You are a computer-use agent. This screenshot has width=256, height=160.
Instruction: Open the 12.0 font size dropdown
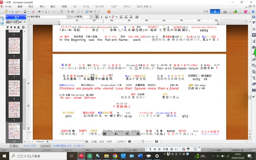[x=91, y=17]
